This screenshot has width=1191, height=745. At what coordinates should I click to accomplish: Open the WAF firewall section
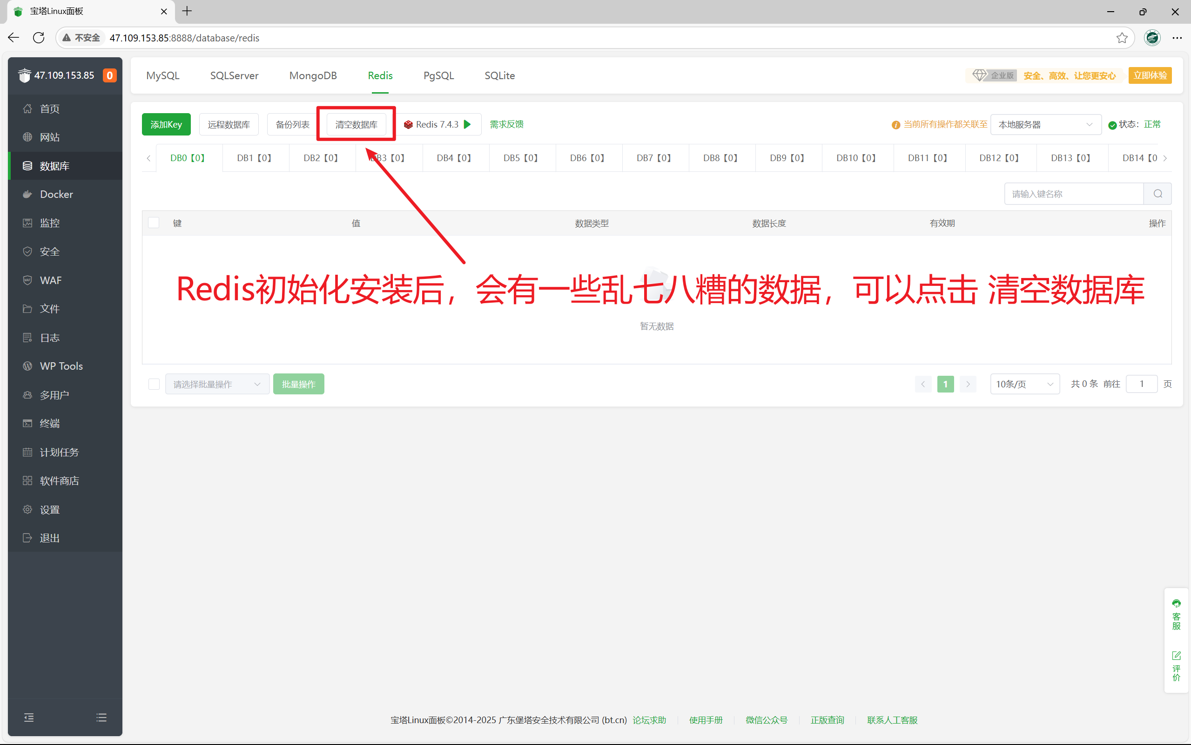pyautogui.click(x=50, y=280)
